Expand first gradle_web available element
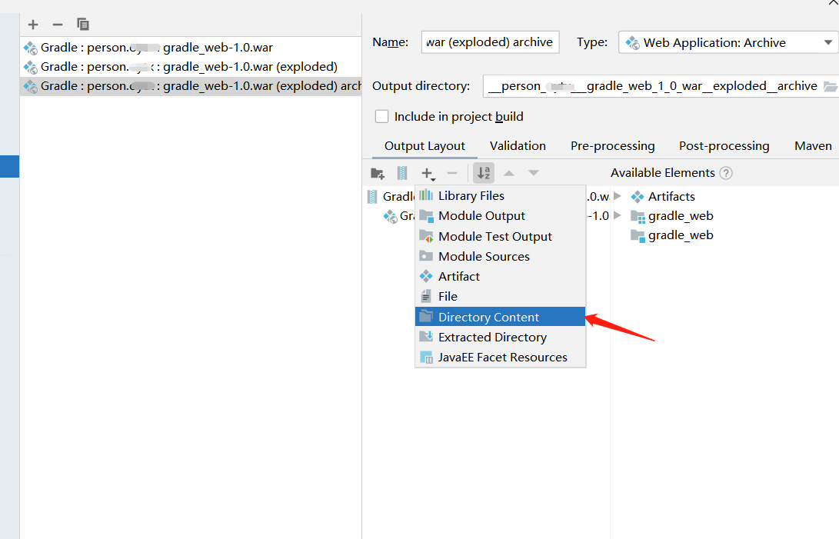This screenshot has height=539, width=839. coord(618,216)
